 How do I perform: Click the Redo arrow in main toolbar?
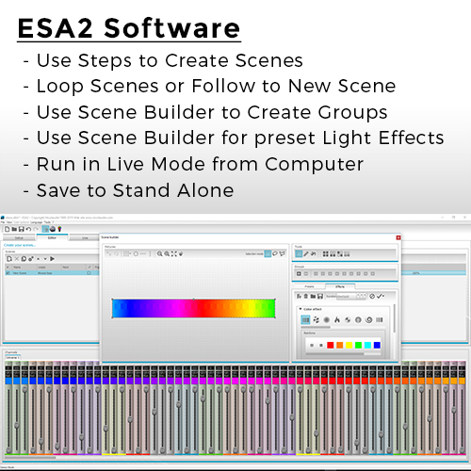(36, 229)
